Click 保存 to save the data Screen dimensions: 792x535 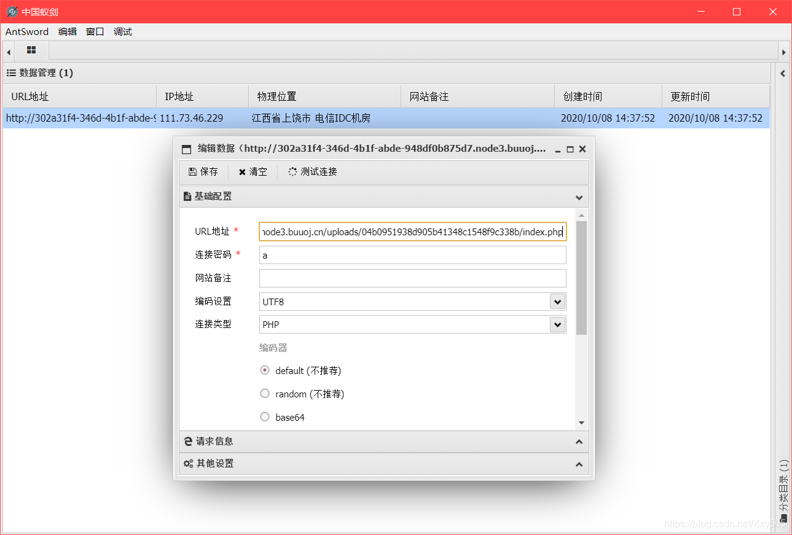(x=203, y=172)
